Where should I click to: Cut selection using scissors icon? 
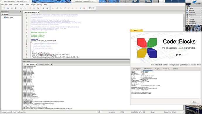coord(30,8)
